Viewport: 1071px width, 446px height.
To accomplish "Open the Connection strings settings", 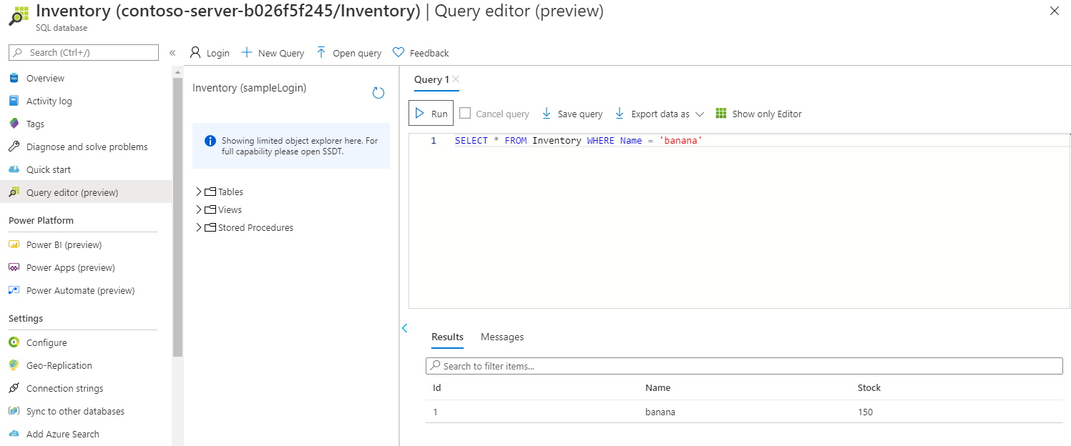I will click(65, 387).
